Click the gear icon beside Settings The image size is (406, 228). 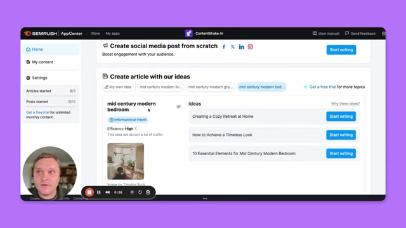click(x=28, y=78)
